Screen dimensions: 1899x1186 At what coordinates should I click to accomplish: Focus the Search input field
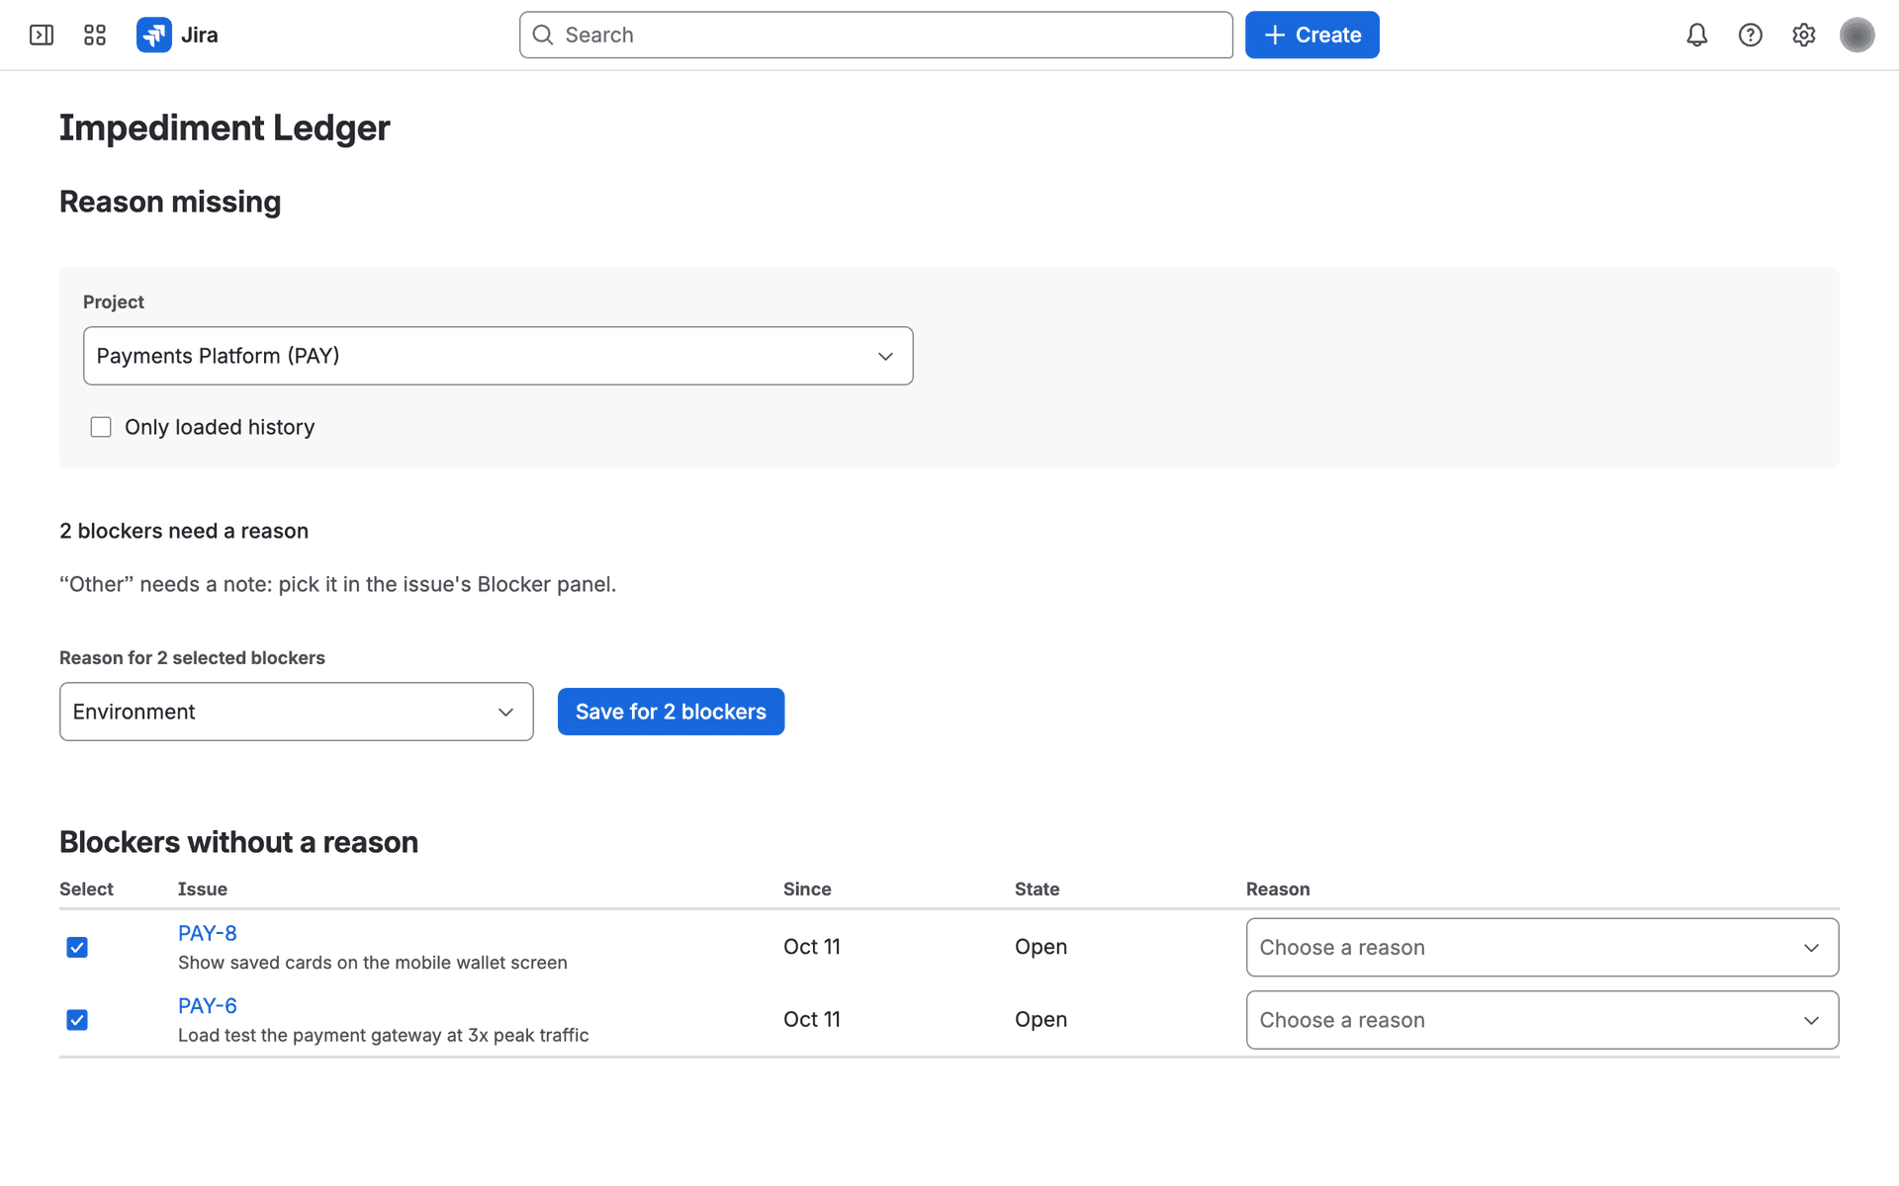coord(876,36)
